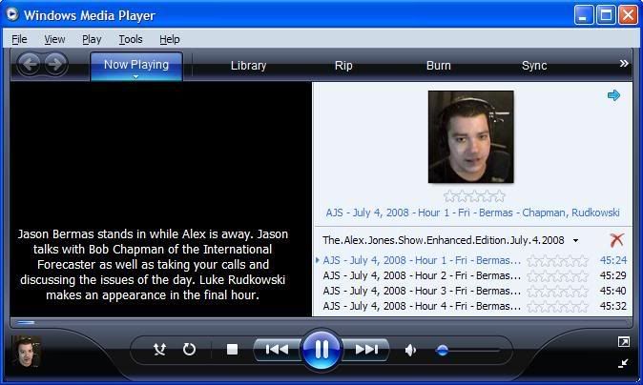Turn repeat on
Screen dimensions: 643x385
click(189, 350)
